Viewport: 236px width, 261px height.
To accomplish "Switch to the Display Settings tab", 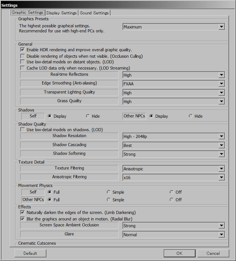I will [x=61, y=13].
